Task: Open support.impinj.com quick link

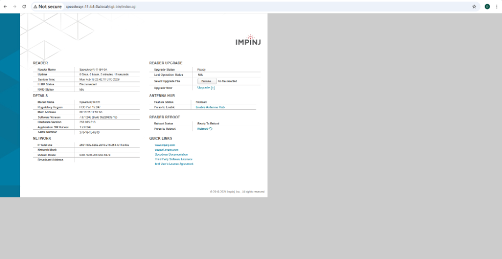Action: pyautogui.click(x=166, y=150)
